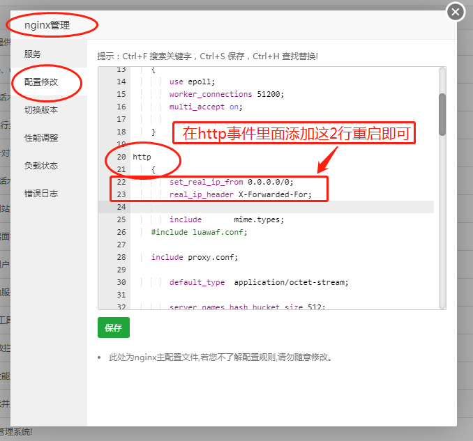
Task: Click line number 20 in gutter
Action: (x=121, y=157)
